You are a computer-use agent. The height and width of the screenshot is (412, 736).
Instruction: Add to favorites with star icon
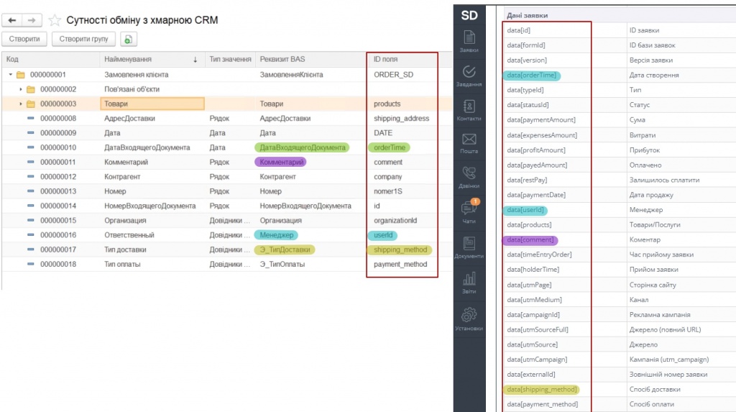55,20
